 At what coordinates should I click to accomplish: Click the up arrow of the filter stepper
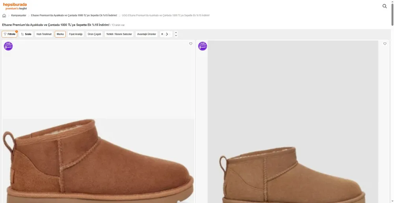tap(176, 32)
